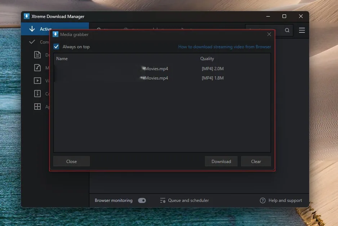This screenshot has height=226, width=338.
Task: Select the Documents category icon in sidebar
Action: click(x=37, y=55)
